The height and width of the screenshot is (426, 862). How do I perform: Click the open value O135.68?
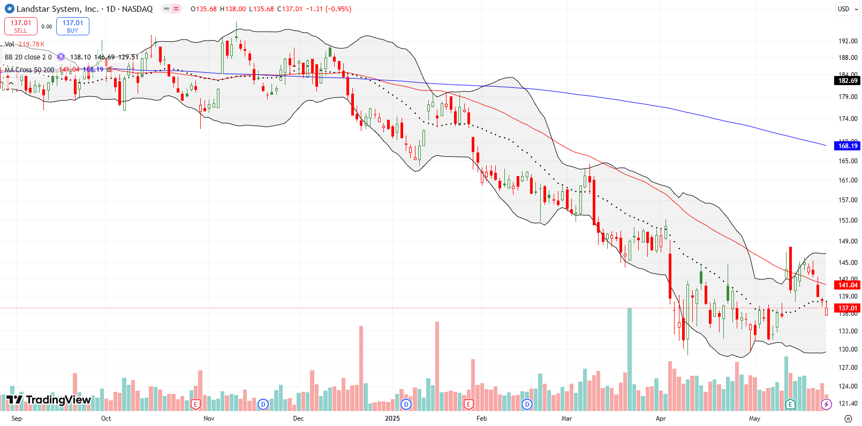[x=204, y=9]
